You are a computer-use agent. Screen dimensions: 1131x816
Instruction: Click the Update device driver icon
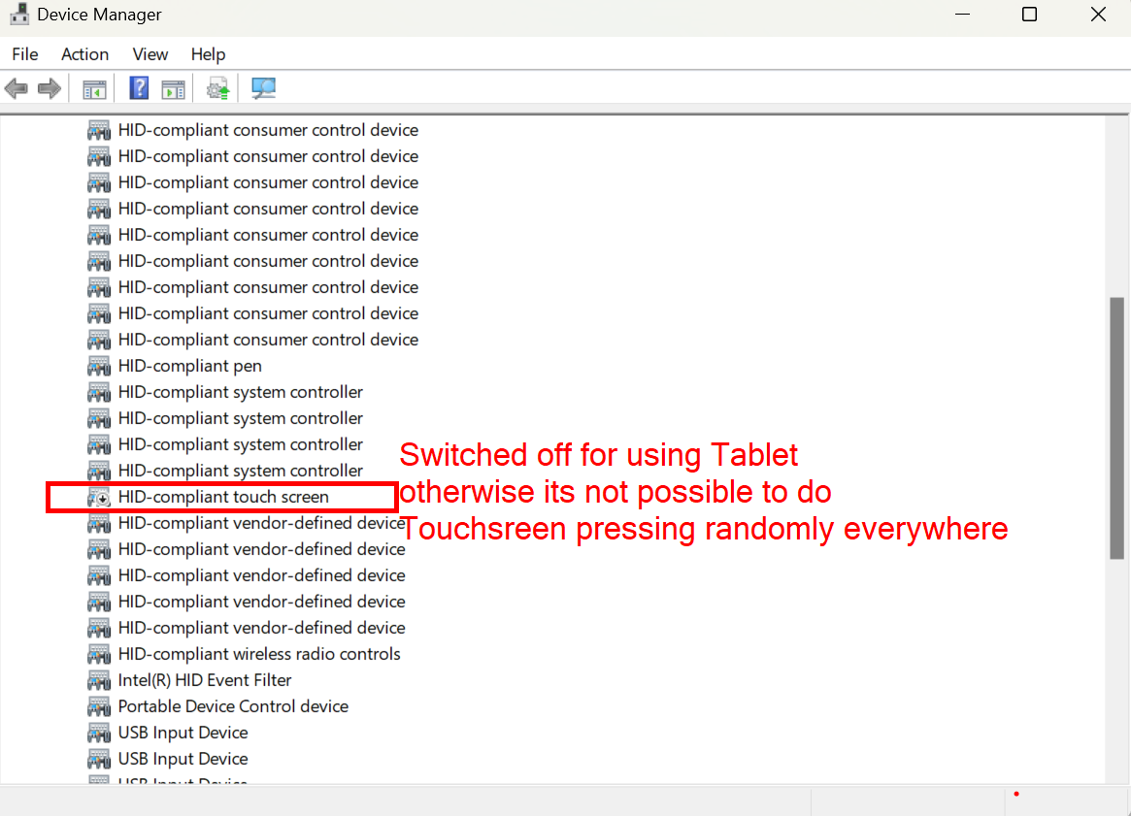tap(218, 89)
